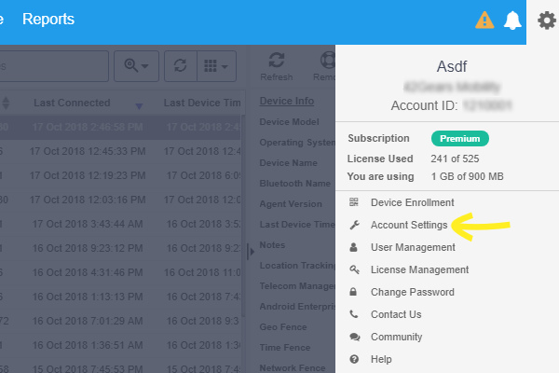Click the Geo Fence label
Screen dimensions: 559x373
283,327
